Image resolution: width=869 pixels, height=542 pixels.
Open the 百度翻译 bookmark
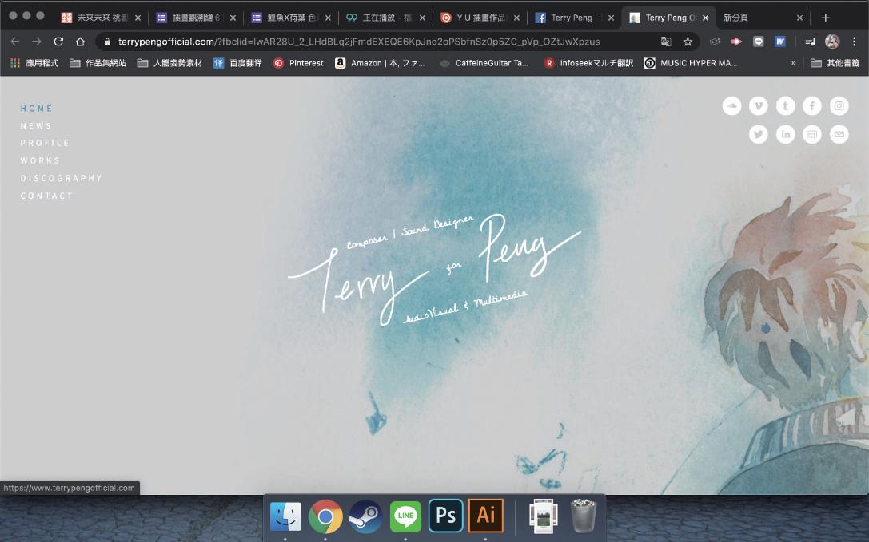(238, 63)
